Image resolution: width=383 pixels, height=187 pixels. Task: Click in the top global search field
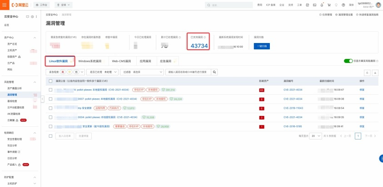pos(229,5)
